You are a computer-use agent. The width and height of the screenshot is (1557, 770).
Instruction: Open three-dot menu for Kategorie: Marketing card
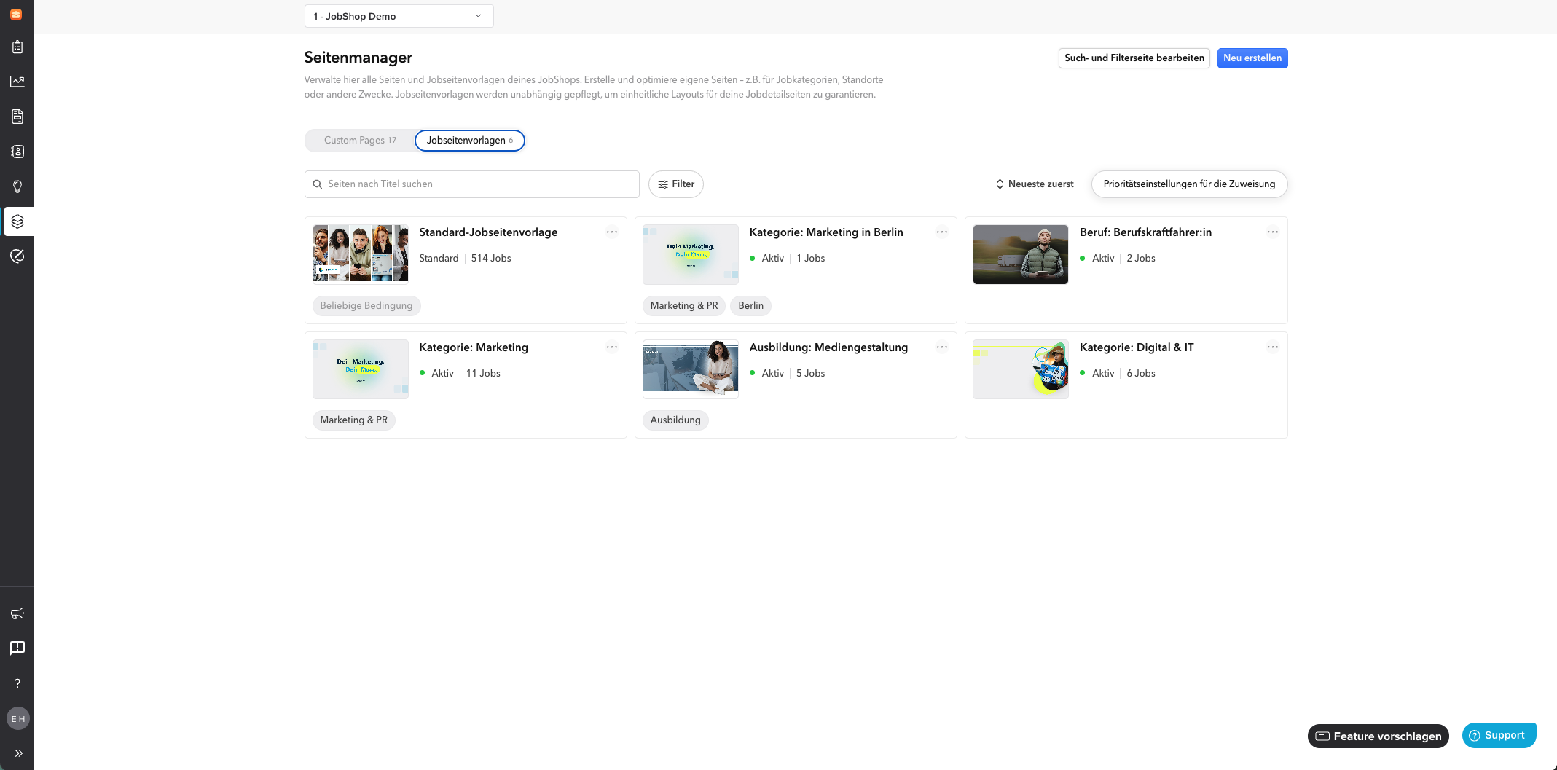[x=612, y=347]
